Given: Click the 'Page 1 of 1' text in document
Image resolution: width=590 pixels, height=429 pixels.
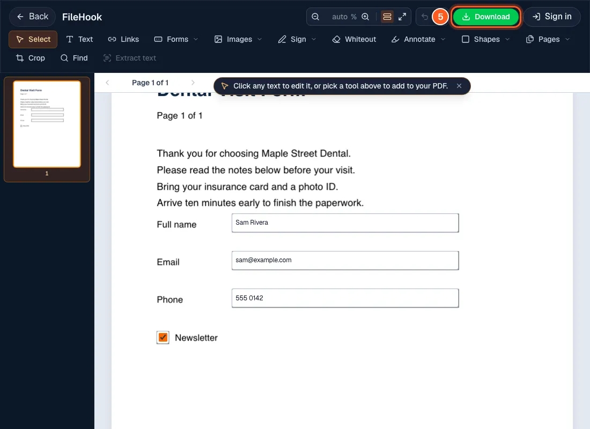Looking at the screenshot, I should tap(180, 116).
